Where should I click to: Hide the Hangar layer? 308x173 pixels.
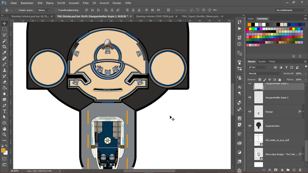pos(250,112)
